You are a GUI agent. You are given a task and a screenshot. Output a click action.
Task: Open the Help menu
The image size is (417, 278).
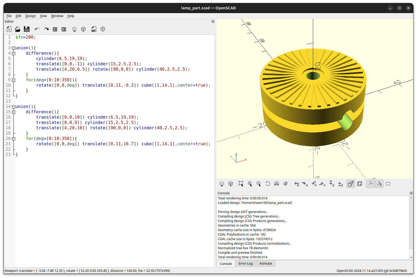71,16
